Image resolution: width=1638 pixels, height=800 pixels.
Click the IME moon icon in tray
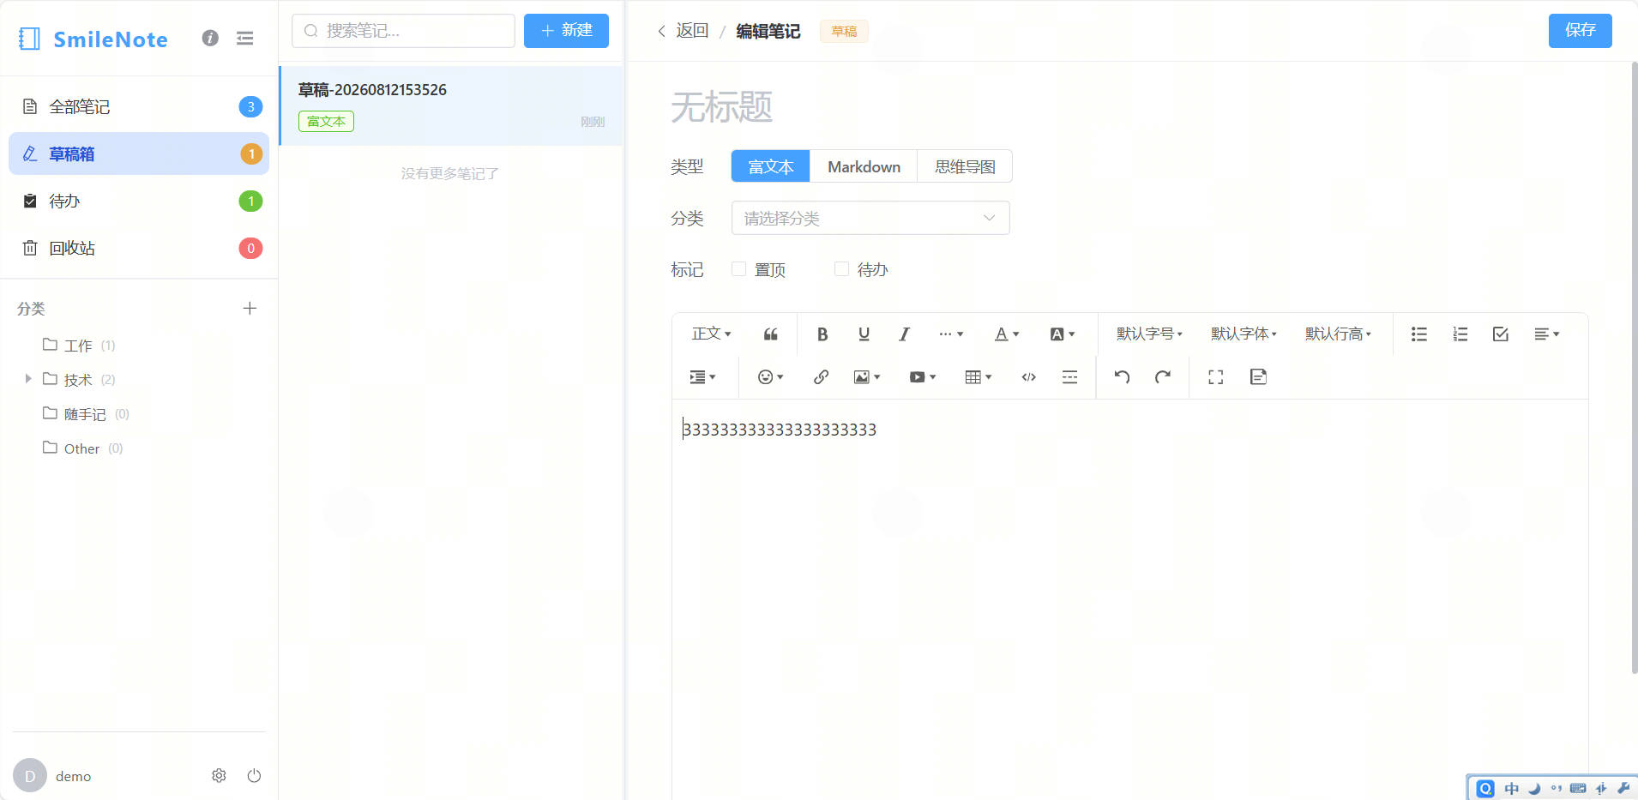tap(1534, 789)
